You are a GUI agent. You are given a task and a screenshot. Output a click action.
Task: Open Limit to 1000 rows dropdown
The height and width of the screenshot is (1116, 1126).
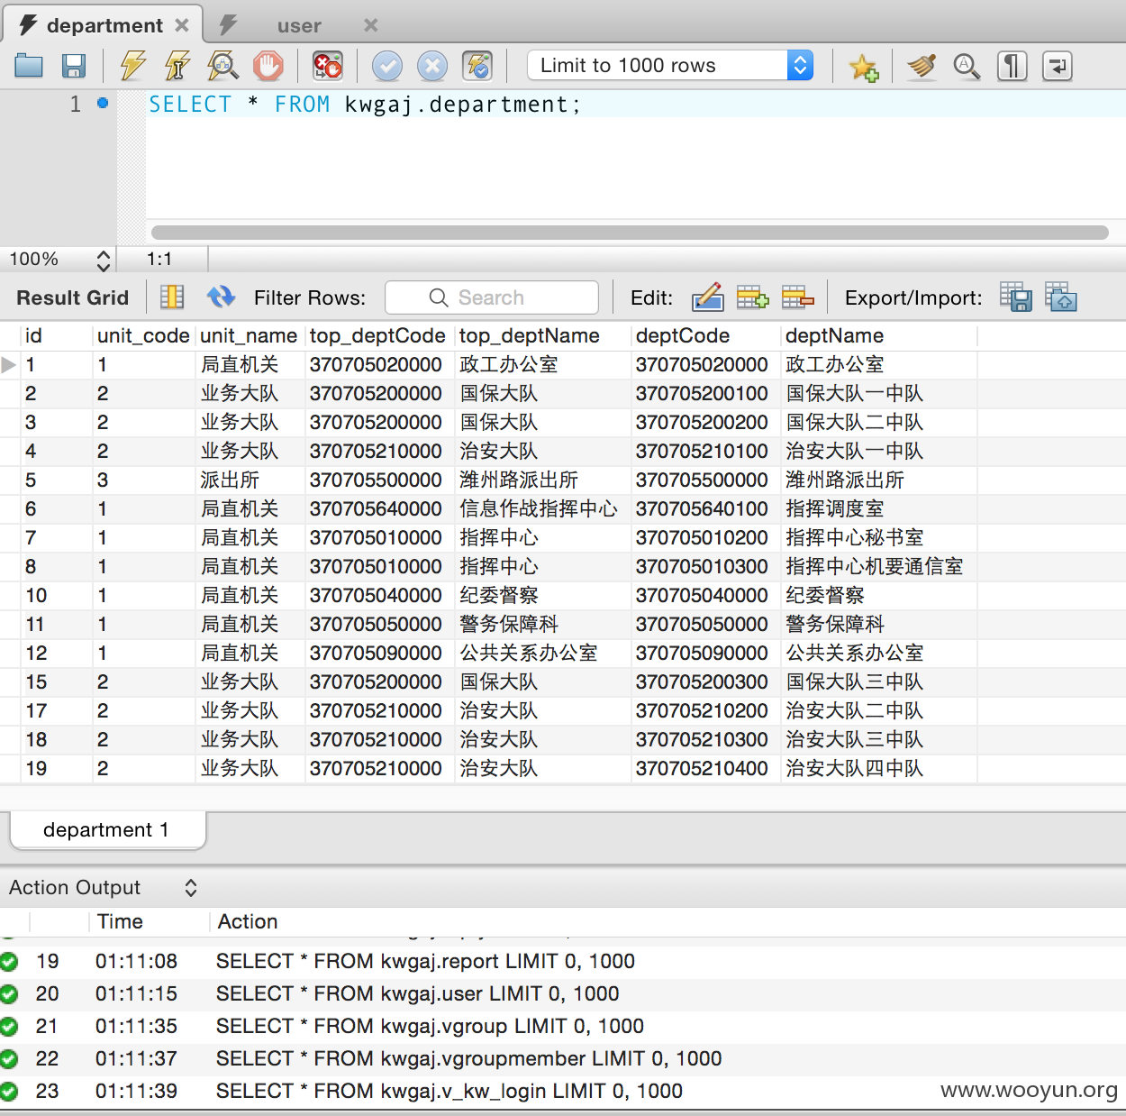point(670,65)
